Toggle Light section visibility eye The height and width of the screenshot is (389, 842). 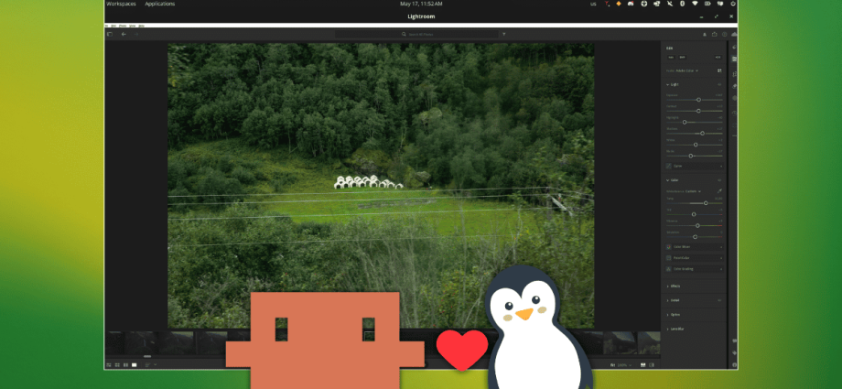[x=719, y=84]
